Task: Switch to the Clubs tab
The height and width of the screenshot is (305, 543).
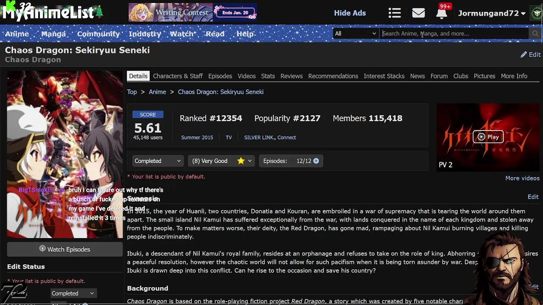Action: [x=461, y=76]
